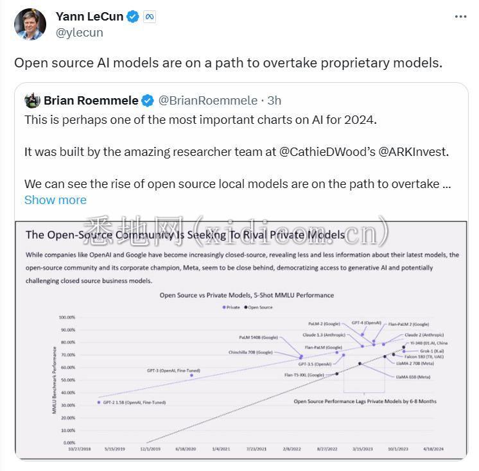Click the Yann LeCun display name

(x=89, y=17)
